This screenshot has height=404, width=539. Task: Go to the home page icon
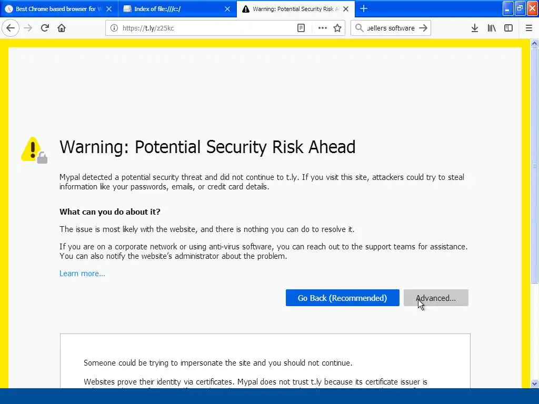pyautogui.click(x=62, y=28)
